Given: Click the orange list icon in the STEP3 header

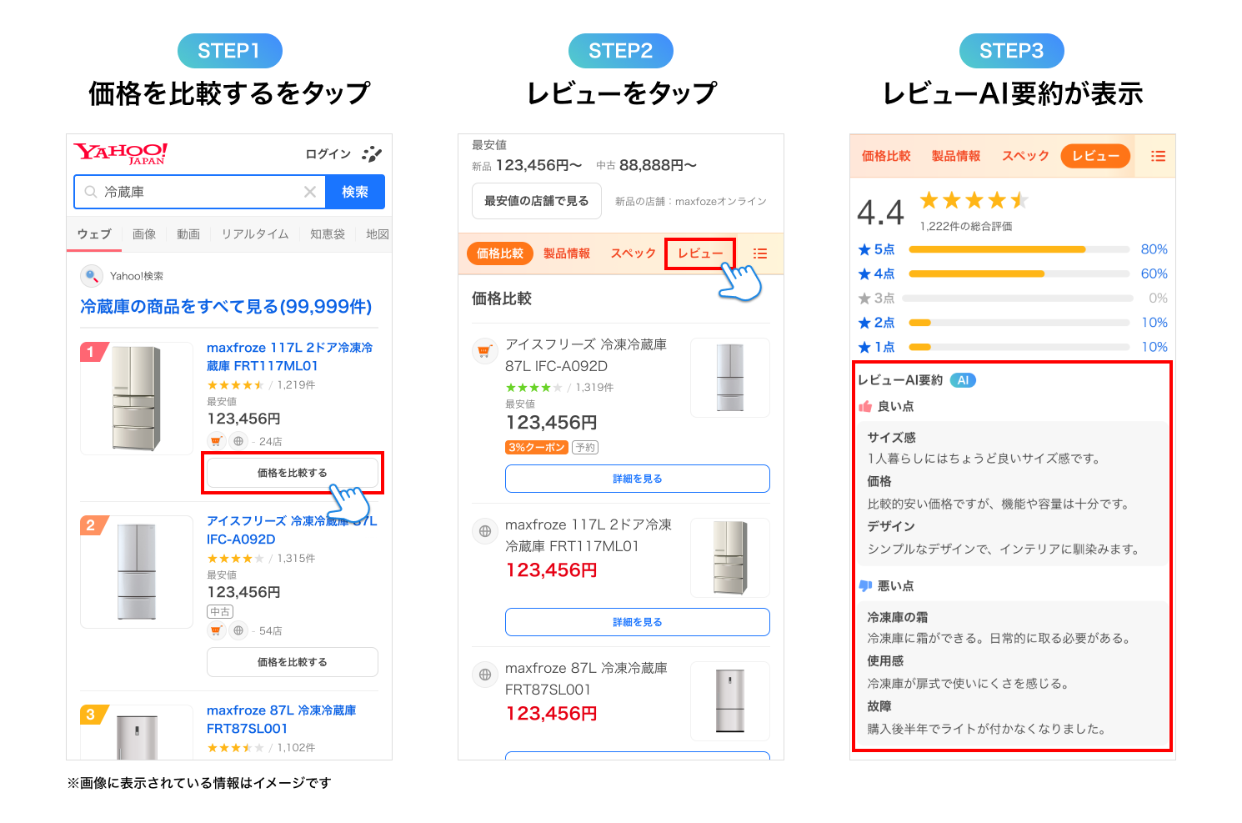Looking at the screenshot, I should coord(1157,156).
